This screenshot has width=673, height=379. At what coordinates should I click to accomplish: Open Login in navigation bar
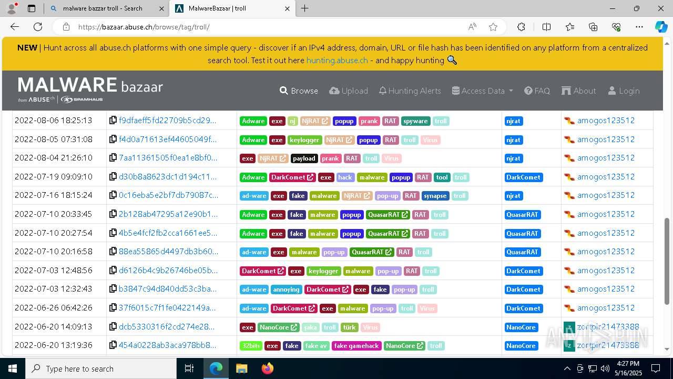[x=624, y=91]
